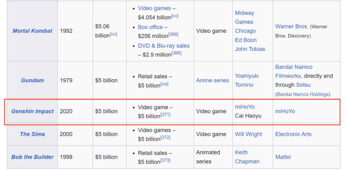Click the John Tobias link
The image size is (346, 170).
click(250, 49)
